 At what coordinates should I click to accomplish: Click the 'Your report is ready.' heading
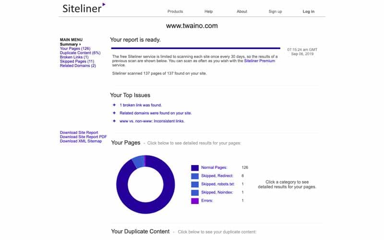(x=135, y=40)
